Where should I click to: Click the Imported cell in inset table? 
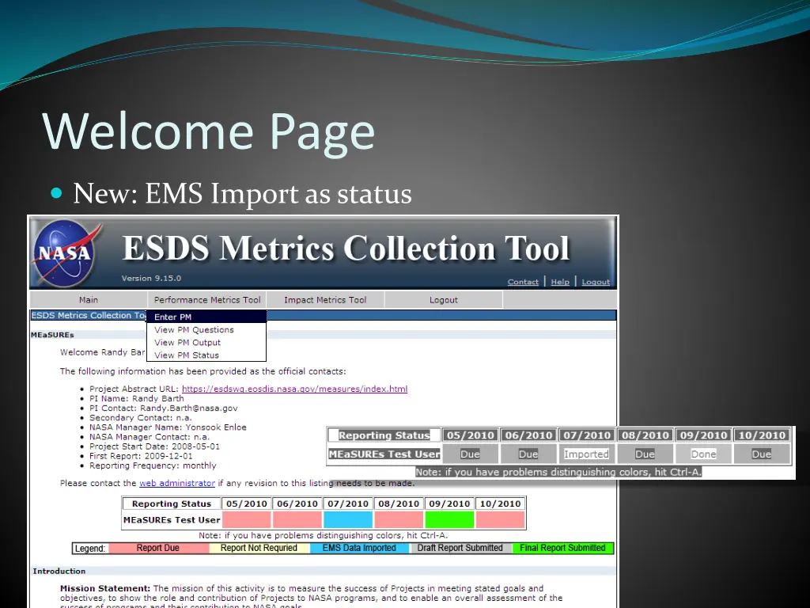coord(586,454)
